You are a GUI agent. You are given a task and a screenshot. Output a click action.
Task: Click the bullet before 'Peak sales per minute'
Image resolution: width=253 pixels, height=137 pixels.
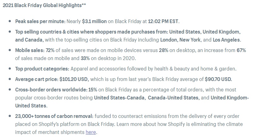coord(10,21)
